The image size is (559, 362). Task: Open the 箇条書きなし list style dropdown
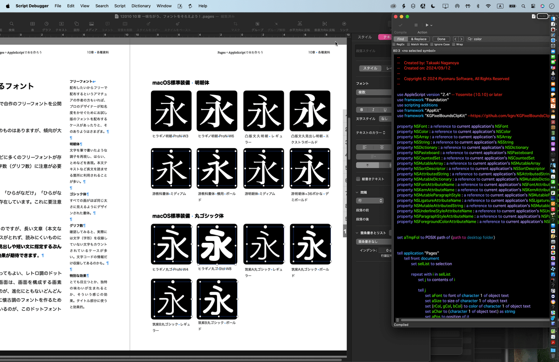[x=374, y=241]
